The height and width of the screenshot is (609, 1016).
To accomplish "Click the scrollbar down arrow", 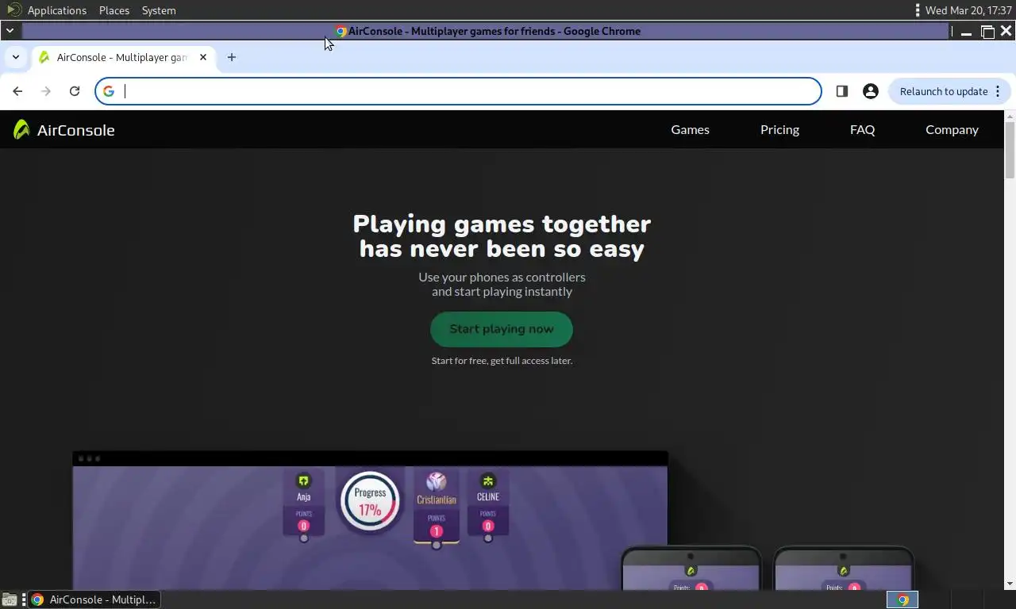I will pos(1010,584).
